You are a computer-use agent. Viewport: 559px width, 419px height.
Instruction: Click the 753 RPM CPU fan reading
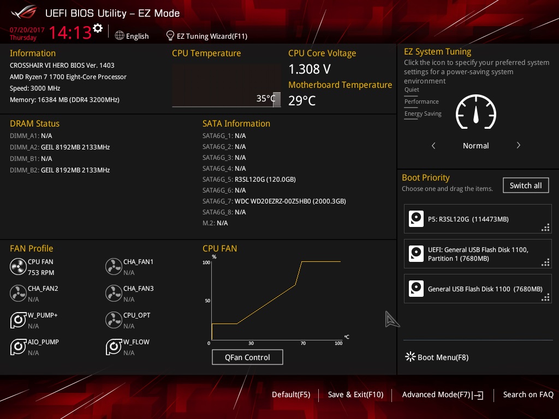pyautogui.click(x=41, y=273)
